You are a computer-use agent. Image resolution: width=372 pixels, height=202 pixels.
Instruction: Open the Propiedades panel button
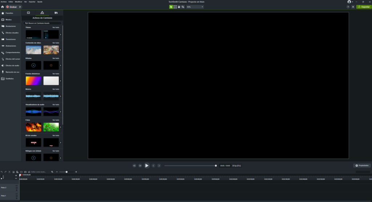[x=362, y=165]
